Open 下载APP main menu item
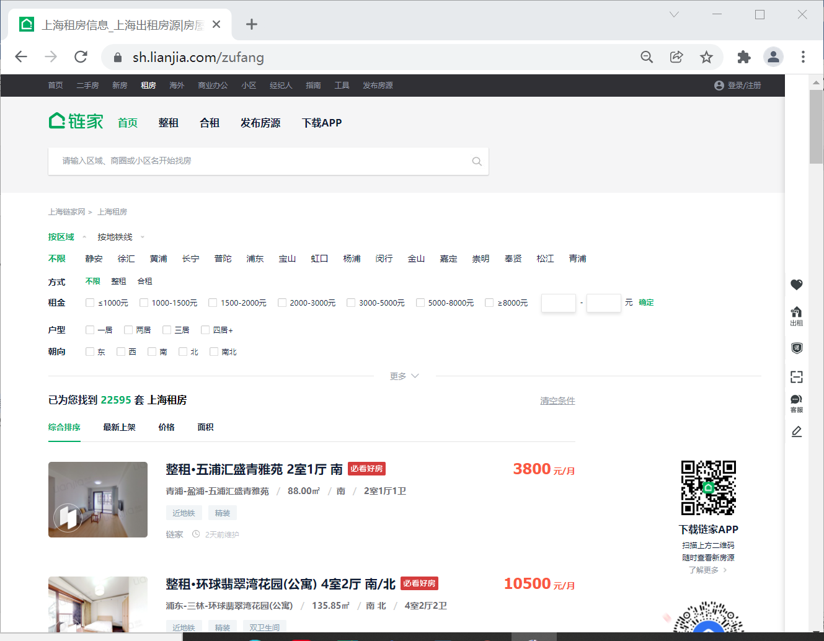The height and width of the screenshot is (641, 824). [x=322, y=123]
